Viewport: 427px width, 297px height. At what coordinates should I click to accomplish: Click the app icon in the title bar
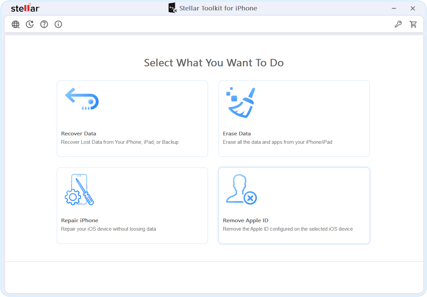pyautogui.click(x=172, y=7)
